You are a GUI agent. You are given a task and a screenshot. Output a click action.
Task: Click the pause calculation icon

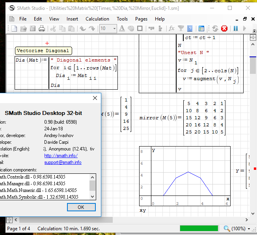tap(236, 28)
